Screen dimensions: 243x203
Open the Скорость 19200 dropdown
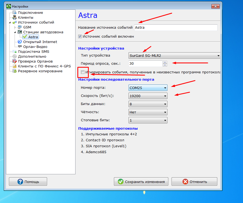pyautogui.click(x=148, y=96)
